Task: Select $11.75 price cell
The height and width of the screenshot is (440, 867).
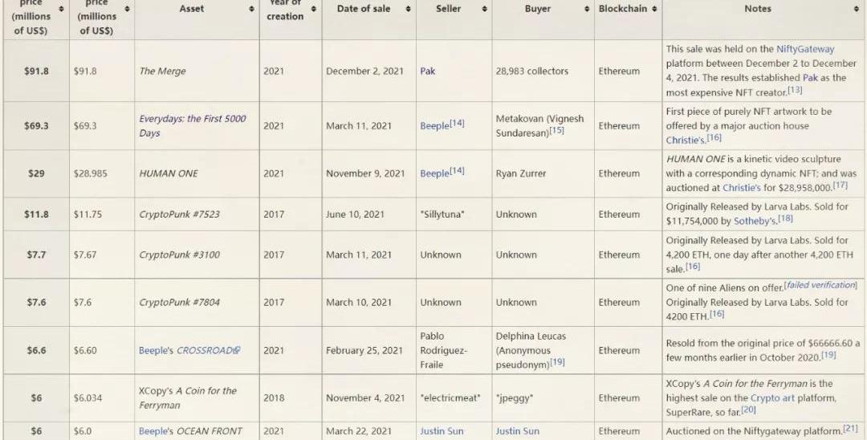Action: 102,214
